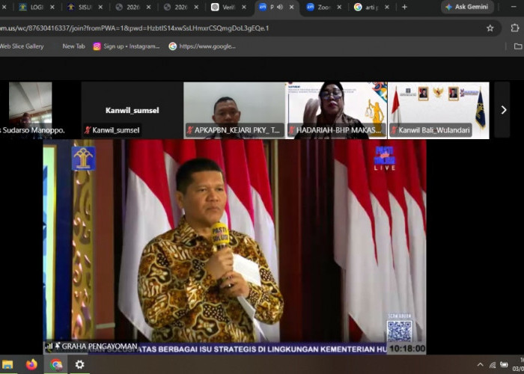Bookmark this page with the star icon
The width and height of the screenshot is (524, 374).
point(490,28)
